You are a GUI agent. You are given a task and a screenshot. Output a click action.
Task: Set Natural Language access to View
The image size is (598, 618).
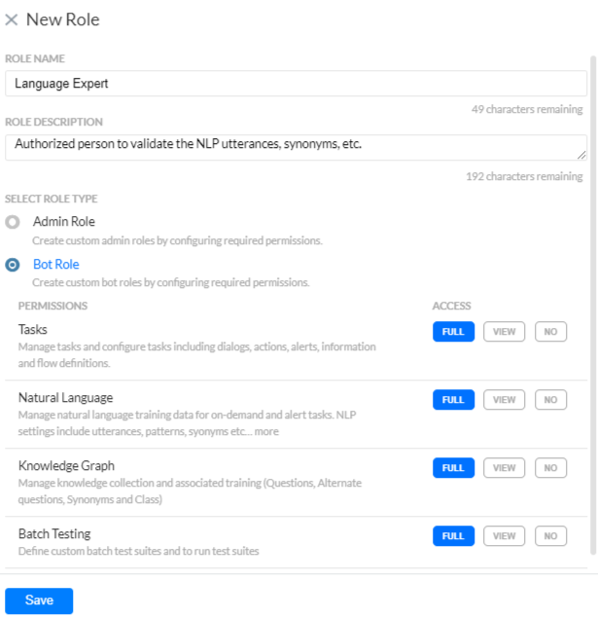(x=504, y=400)
